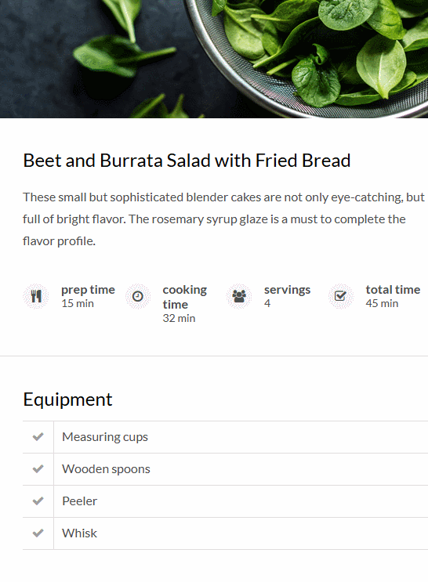Click the checkmark beside Peeler
Image resolution: width=428 pixels, height=582 pixels.
[38, 501]
